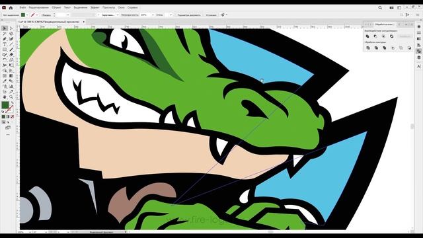Select the Shape Builder tool
This screenshot has height=238, width=423.
tap(5, 71)
